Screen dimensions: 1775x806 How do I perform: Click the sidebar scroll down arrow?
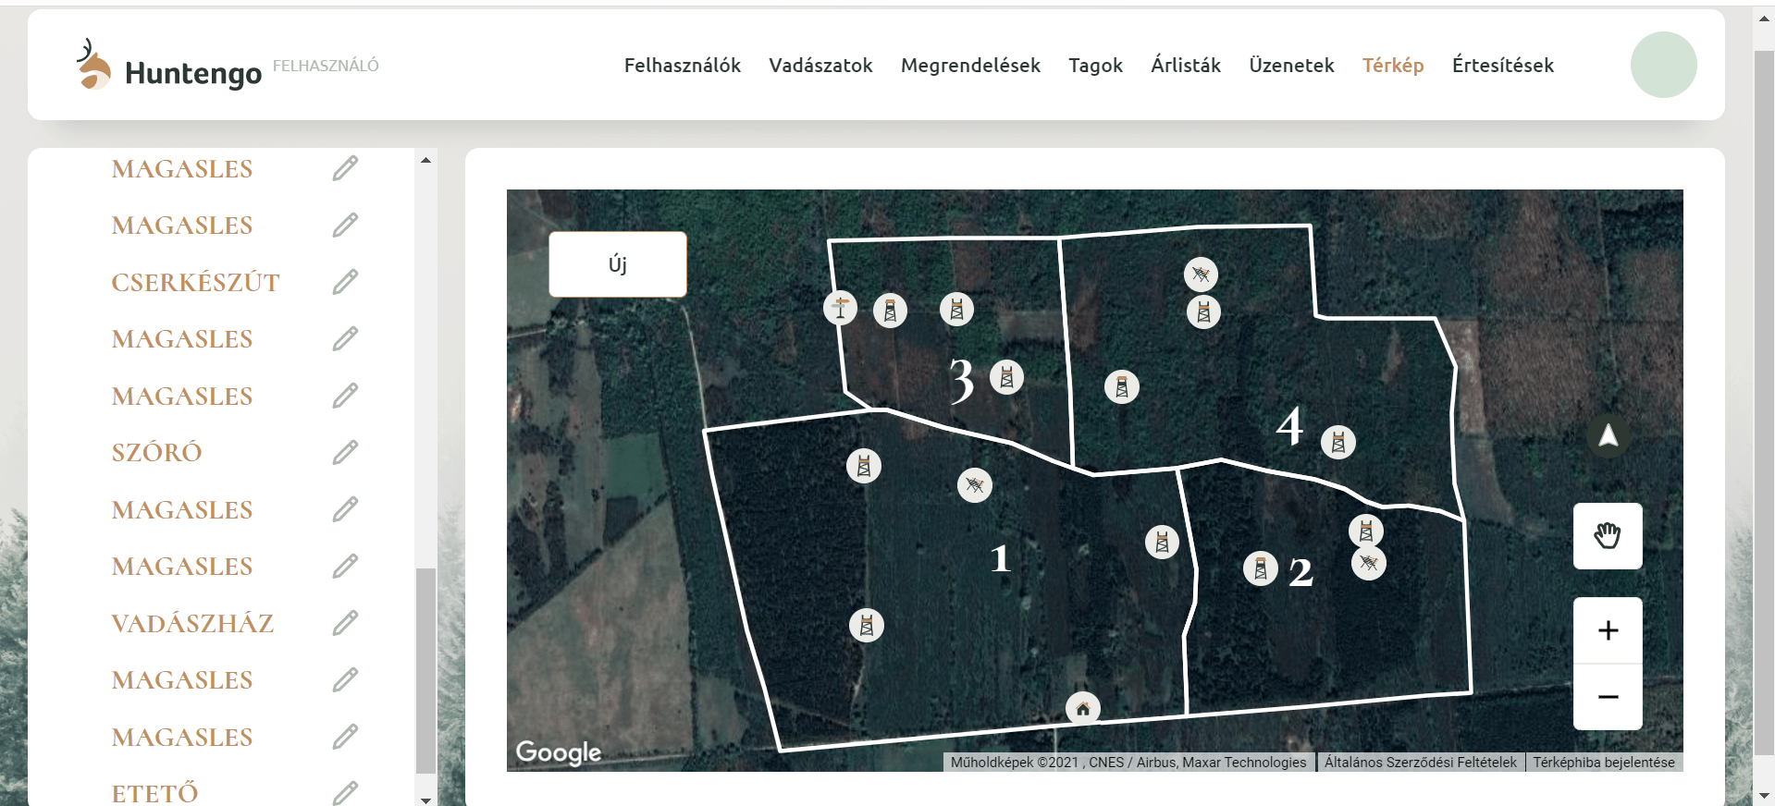pos(425,800)
